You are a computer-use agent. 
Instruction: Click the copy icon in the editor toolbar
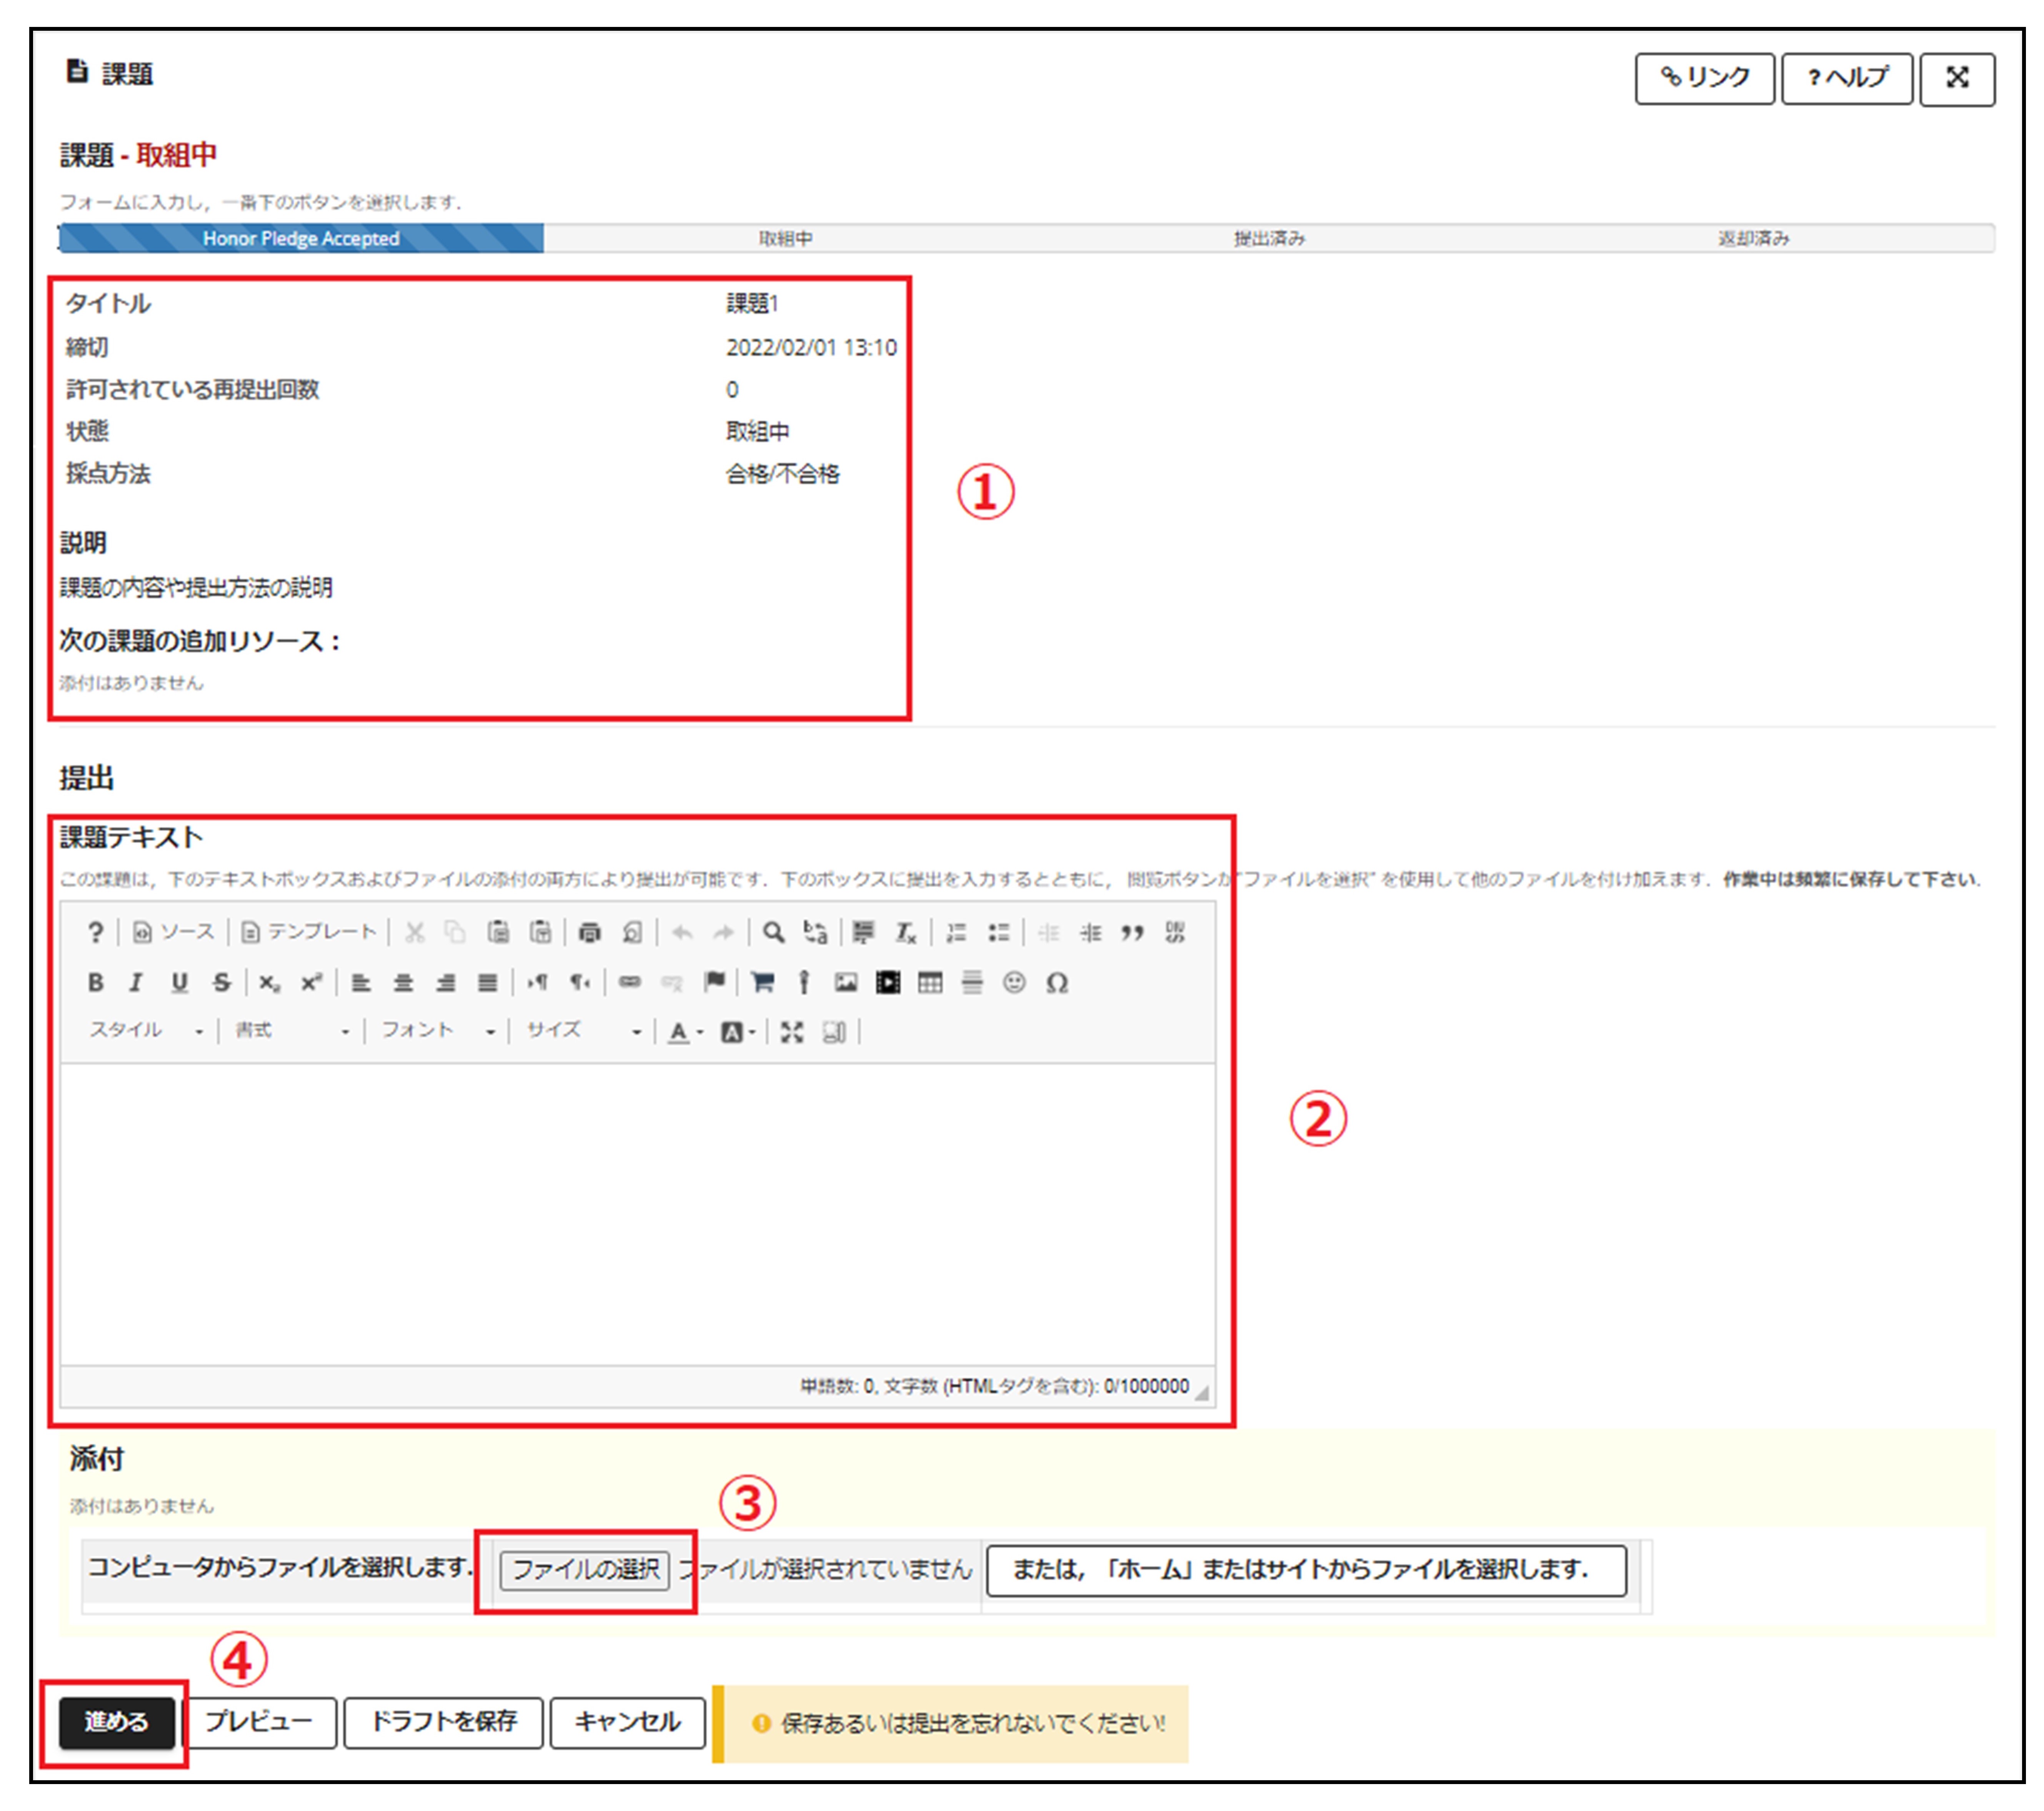click(x=455, y=932)
